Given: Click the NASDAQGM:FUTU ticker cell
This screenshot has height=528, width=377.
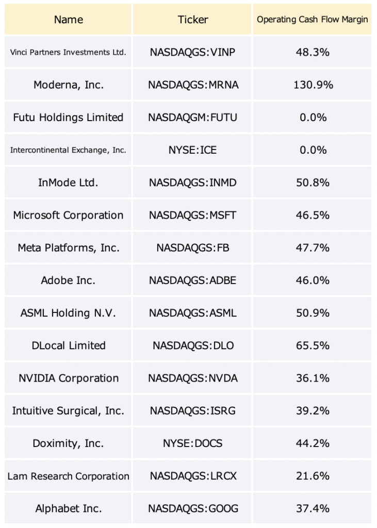Looking at the screenshot, I should click(x=192, y=117).
